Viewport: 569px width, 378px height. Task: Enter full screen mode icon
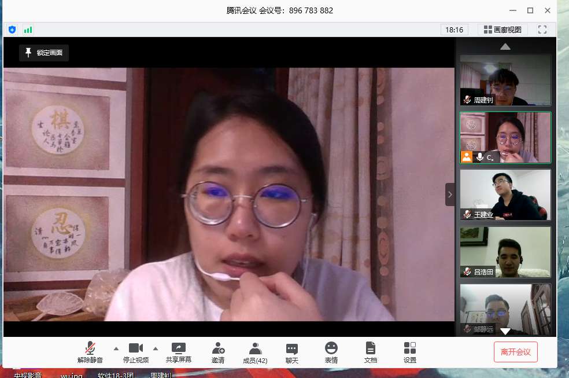[x=542, y=30]
